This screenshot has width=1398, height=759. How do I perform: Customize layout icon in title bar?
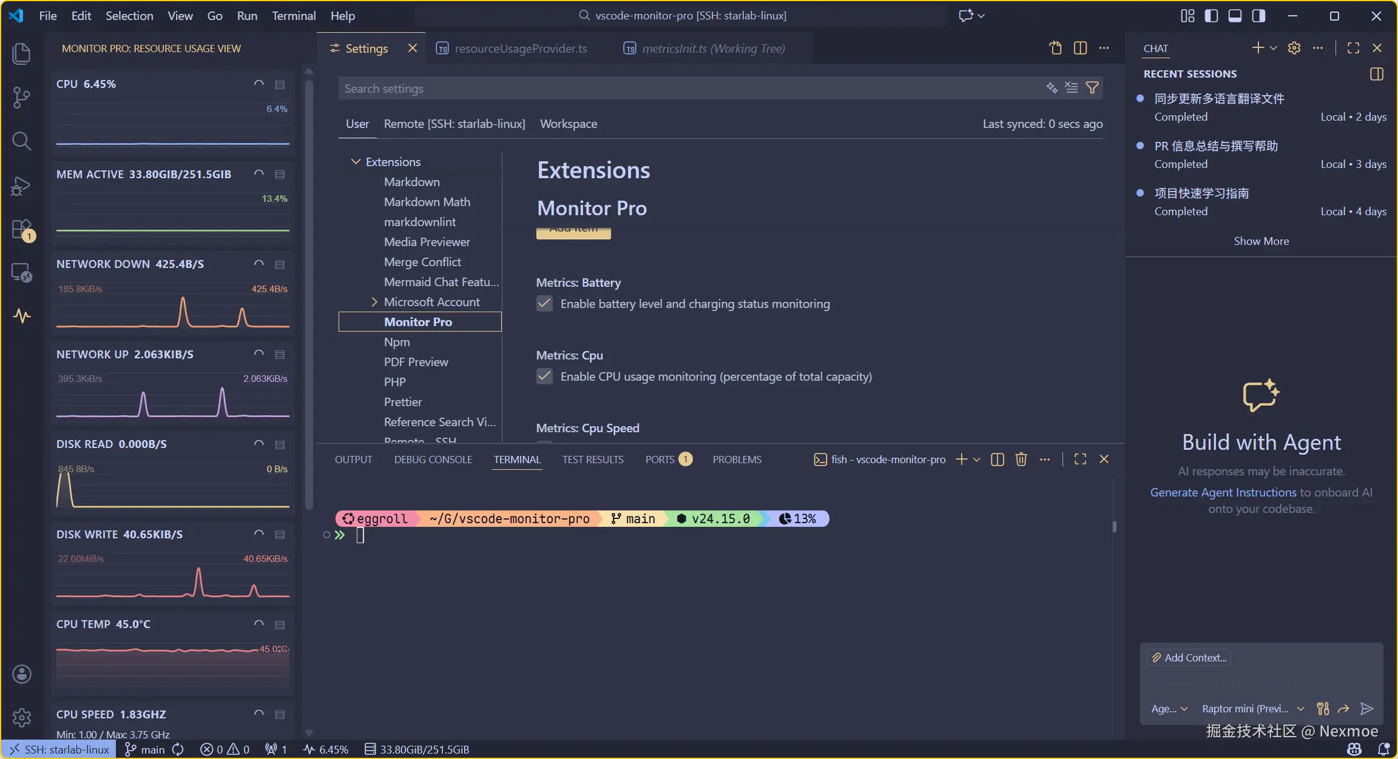click(x=1187, y=16)
